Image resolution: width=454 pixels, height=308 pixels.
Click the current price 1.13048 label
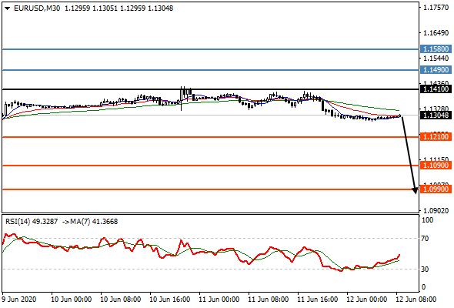pyautogui.click(x=436, y=115)
